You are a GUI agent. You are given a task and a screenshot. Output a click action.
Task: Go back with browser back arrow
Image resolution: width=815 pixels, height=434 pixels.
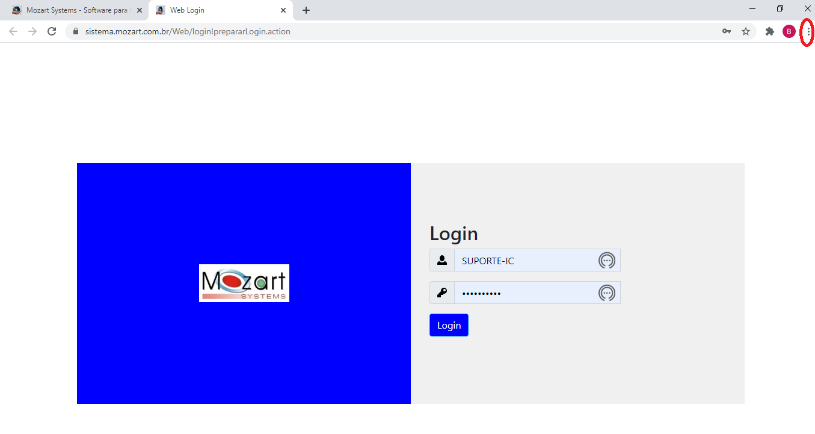(x=13, y=31)
